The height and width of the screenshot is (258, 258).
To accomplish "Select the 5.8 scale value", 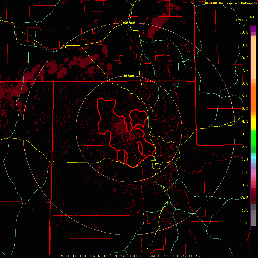I will pyautogui.click(x=245, y=96).
